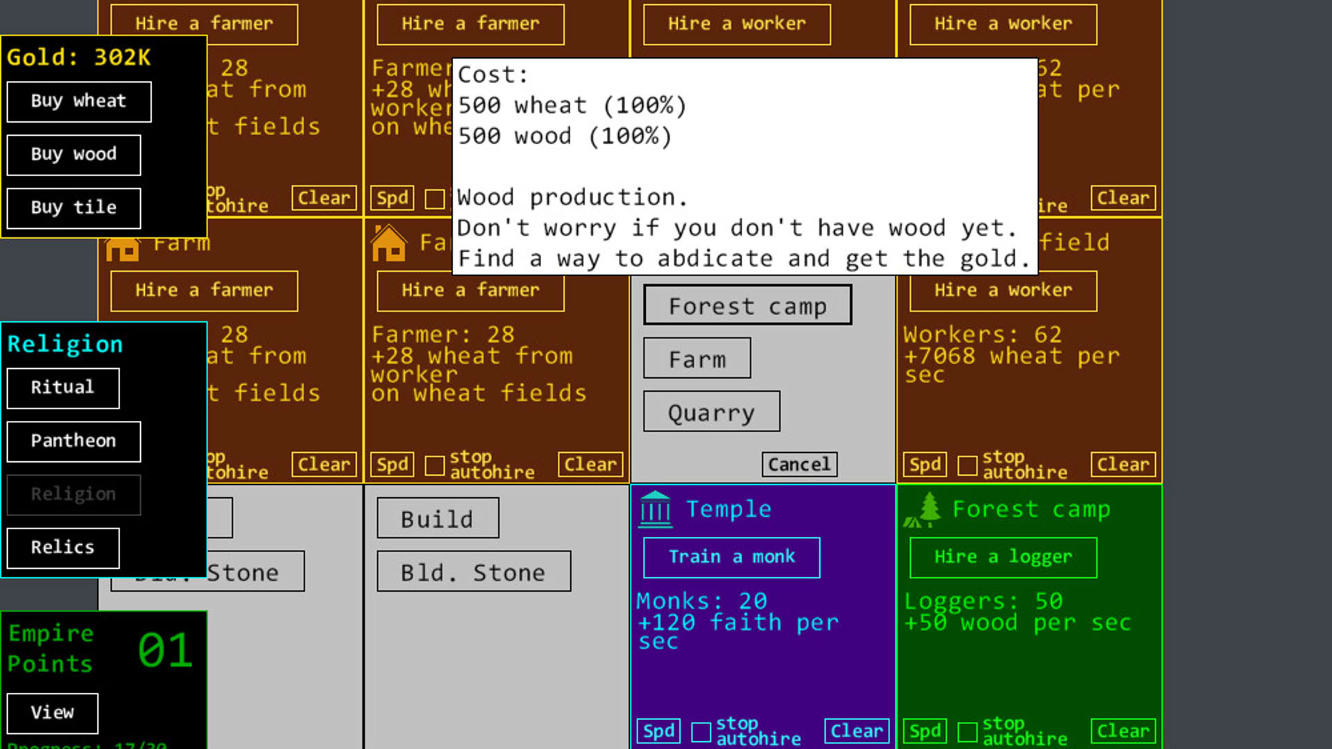Click the Gold: 302K counter
The width and height of the screenshot is (1332, 749).
point(79,58)
